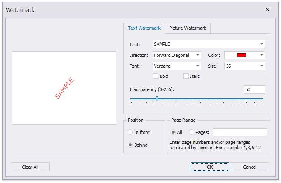281x183 pixels.
Task: Enable the Italic checkbox
Action: tap(186, 76)
